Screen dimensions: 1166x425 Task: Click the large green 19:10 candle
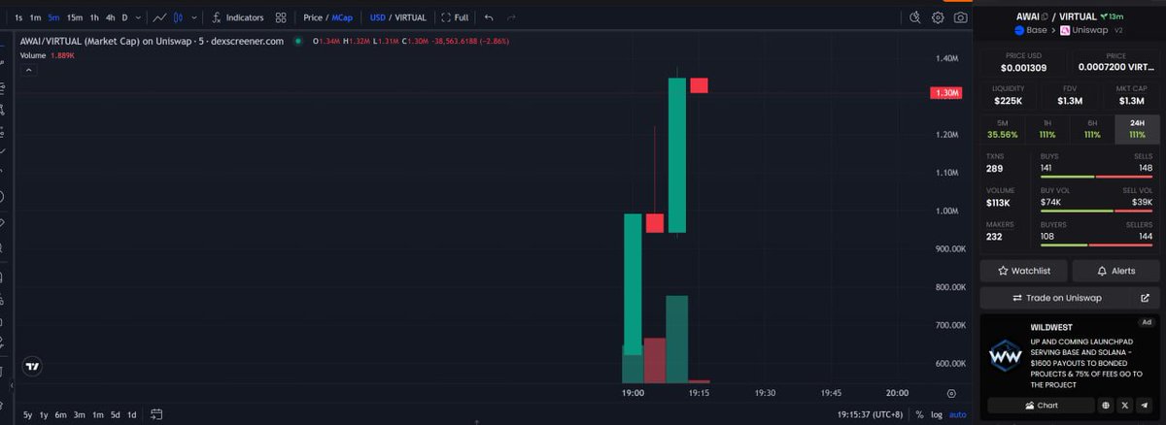677,155
